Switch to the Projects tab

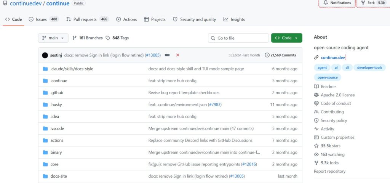pos(155,19)
